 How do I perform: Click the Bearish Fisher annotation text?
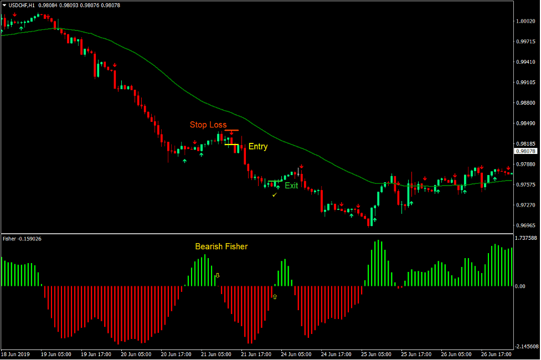(x=220, y=246)
